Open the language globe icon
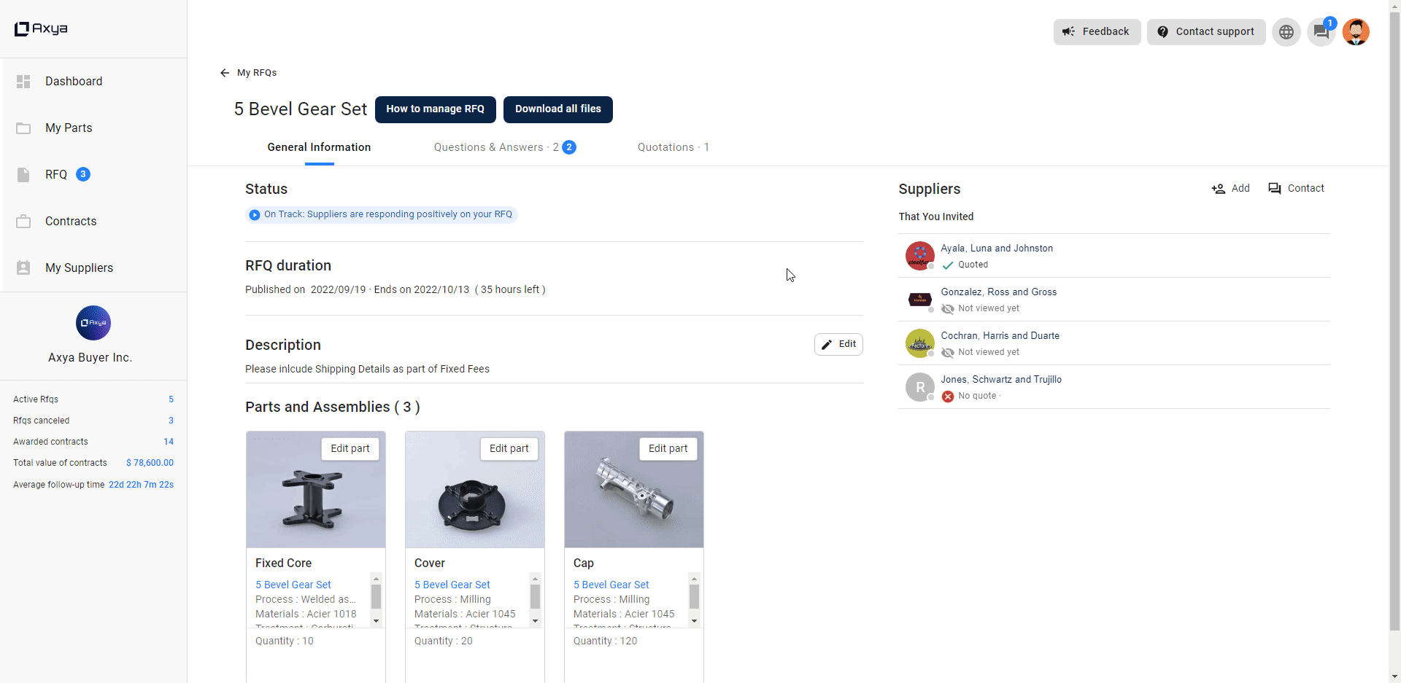The height and width of the screenshot is (683, 1401). coord(1286,32)
